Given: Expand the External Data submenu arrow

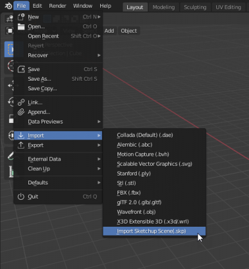Looking at the screenshot, I should pyautogui.click(x=99, y=159).
